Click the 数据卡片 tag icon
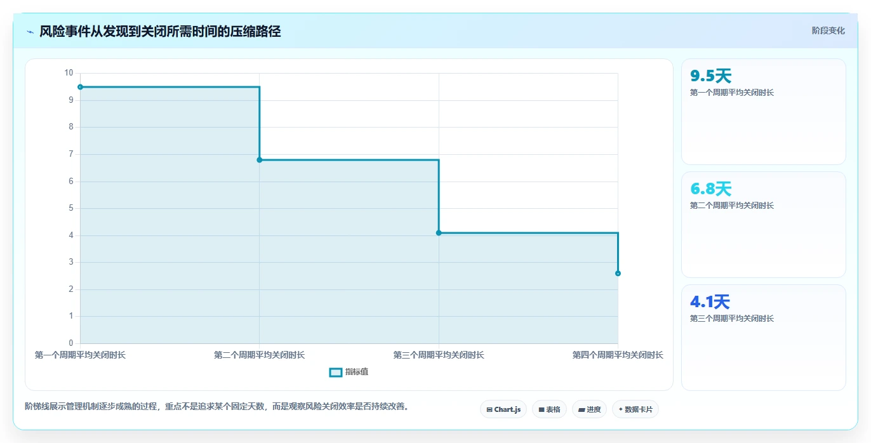 (620, 409)
